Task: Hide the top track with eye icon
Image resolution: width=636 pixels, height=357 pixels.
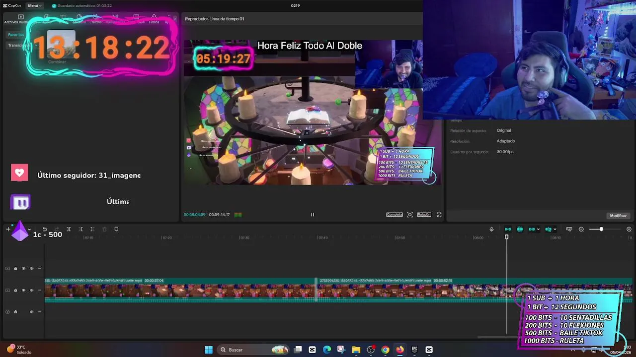Action: tap(23, 268)
